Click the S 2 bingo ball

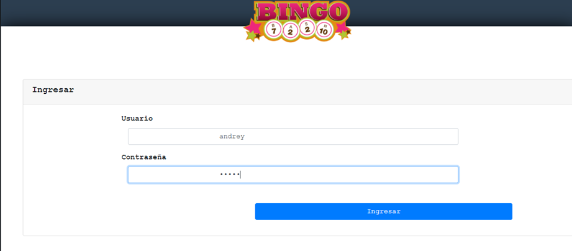(x=307, y=28)
